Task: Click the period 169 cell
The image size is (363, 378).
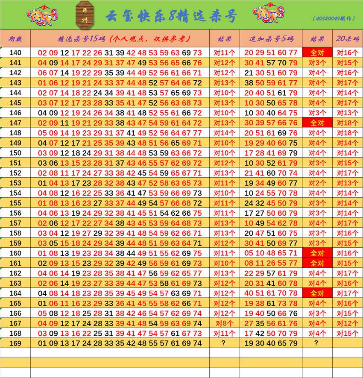Action: (15, 343)
